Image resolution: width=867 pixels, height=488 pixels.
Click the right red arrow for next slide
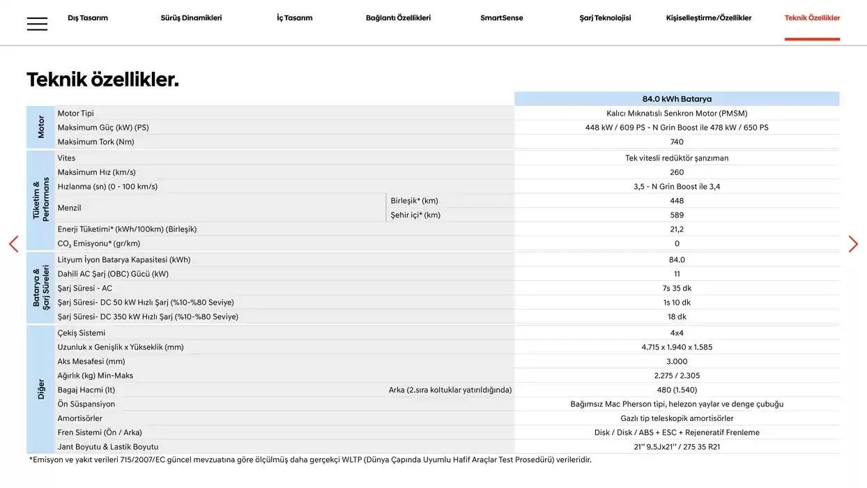853,244
